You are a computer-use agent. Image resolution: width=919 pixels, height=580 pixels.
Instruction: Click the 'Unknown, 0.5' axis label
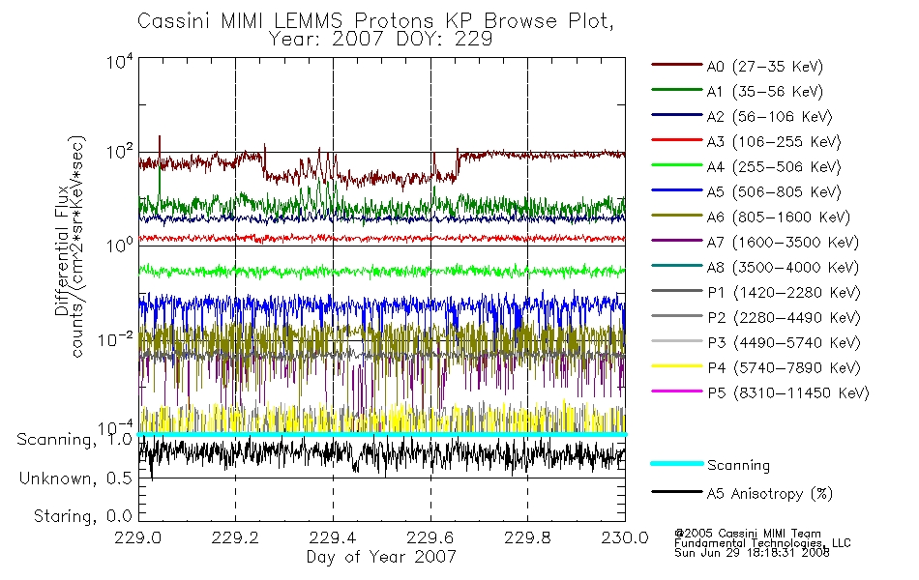[x=75, y=478]
